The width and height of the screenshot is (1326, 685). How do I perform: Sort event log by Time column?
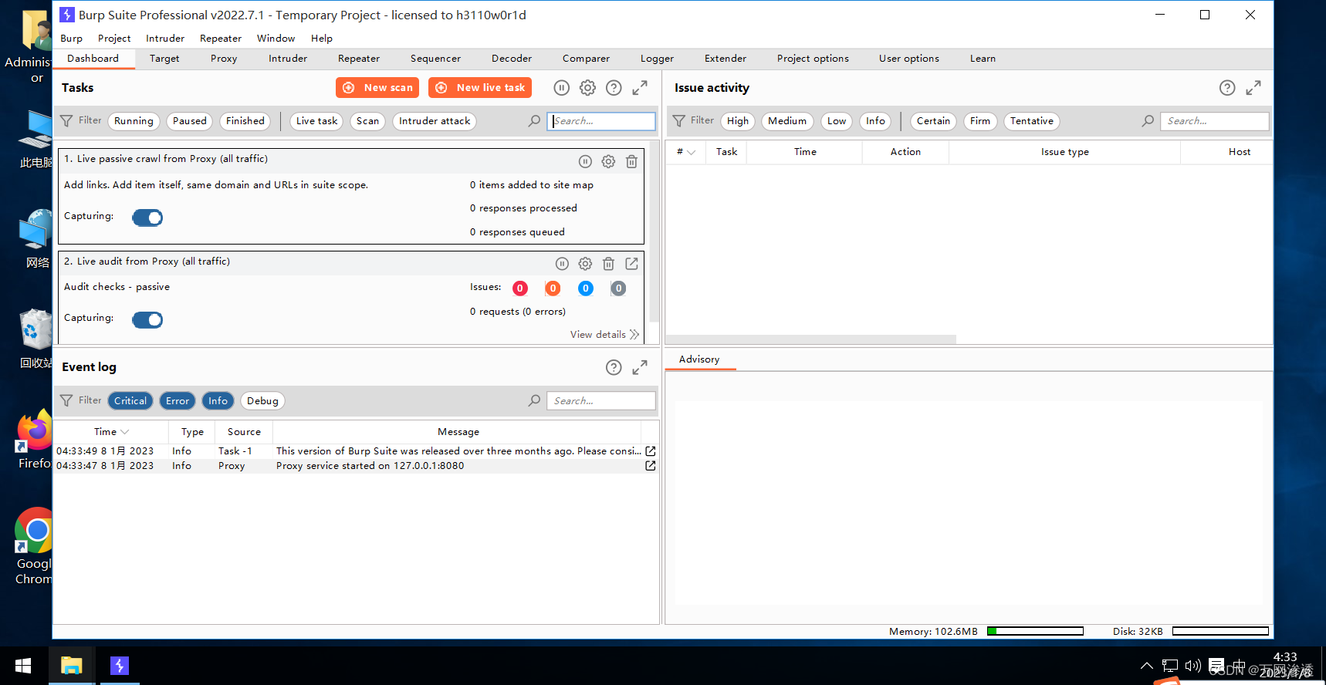(x=111, y=432)
